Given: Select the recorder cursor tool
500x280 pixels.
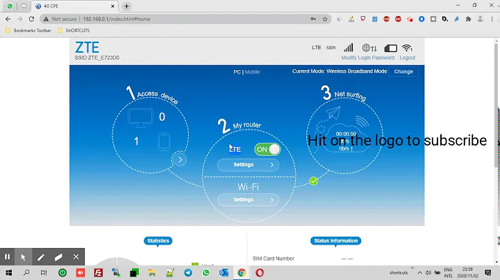Looking at the screenshot, I should (24, 256).
